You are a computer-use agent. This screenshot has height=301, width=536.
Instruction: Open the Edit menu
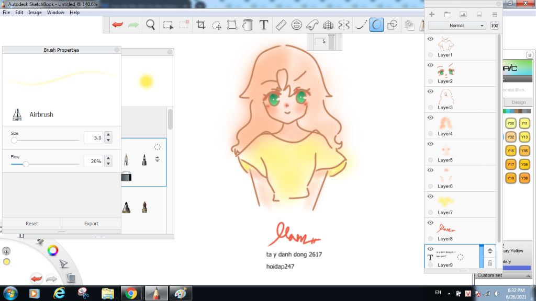[19, 13]
